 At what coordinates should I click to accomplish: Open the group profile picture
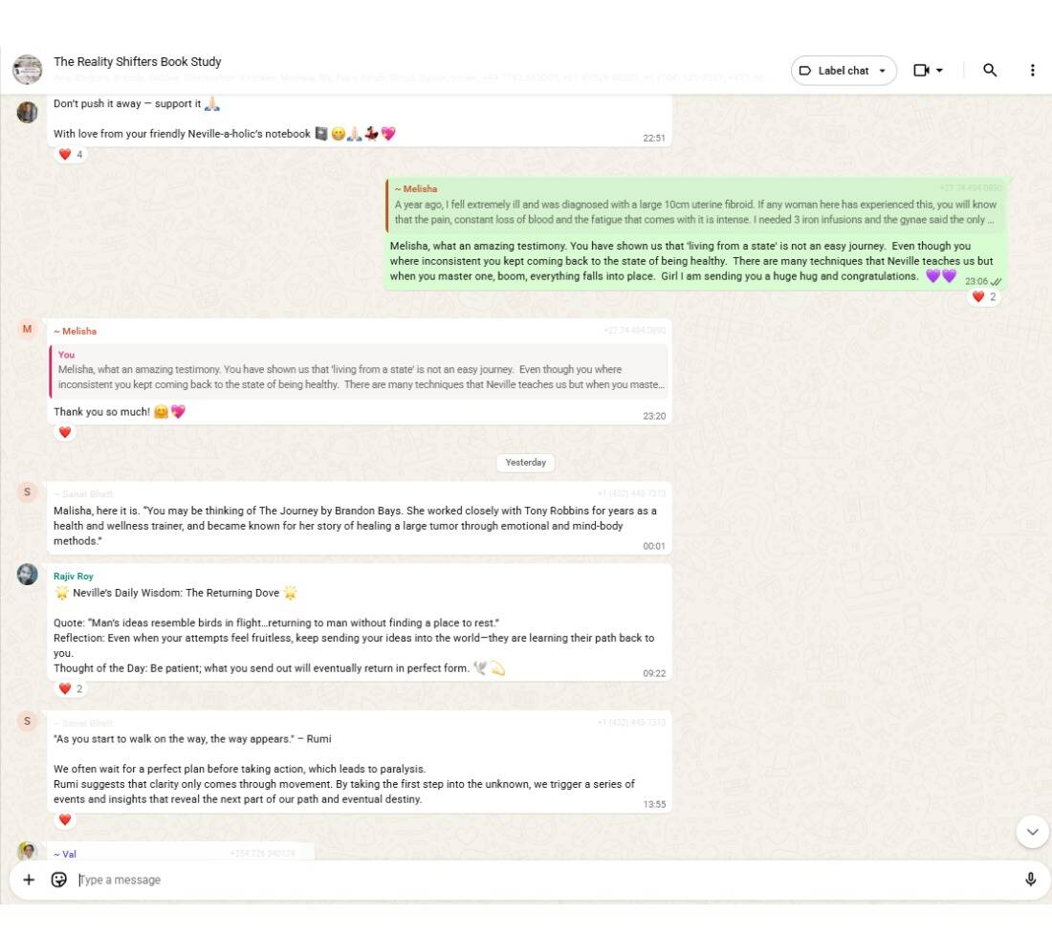28,70
